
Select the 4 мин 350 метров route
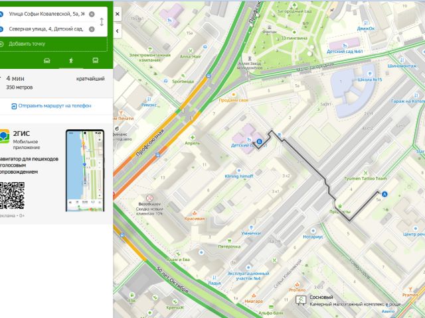pos(56,82)
